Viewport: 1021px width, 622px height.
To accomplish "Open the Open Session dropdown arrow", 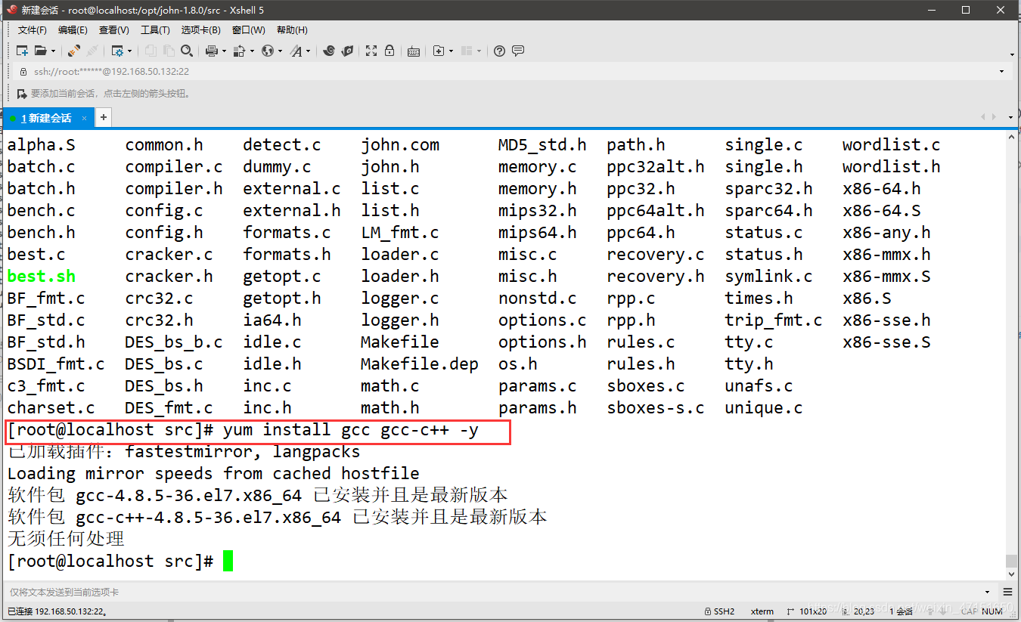I will pyautogui.click(x=53, y=51).
